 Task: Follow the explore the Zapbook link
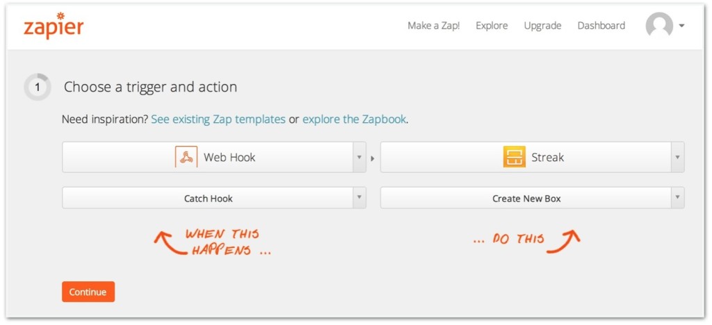pyautogui.click(x=354, y=119)
